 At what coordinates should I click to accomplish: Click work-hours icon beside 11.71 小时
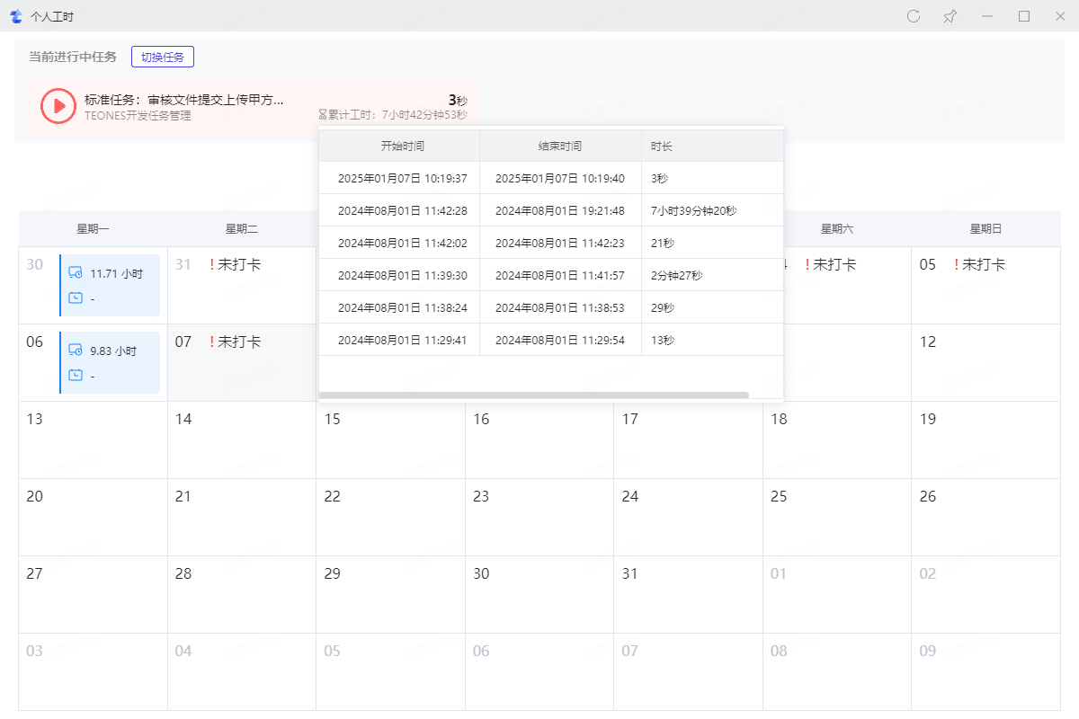coord(76,273)
